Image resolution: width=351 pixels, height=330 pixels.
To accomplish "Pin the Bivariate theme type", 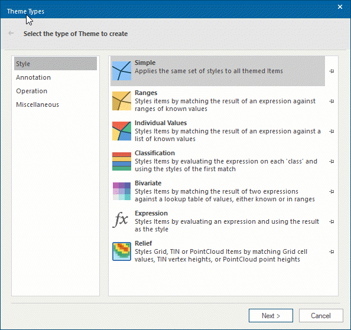I will (x=331, y=192).
